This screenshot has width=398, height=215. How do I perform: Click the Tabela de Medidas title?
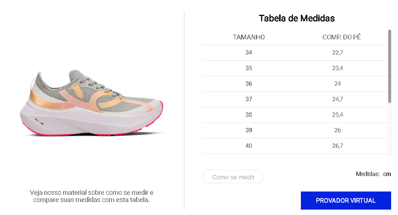click(297, 18)
